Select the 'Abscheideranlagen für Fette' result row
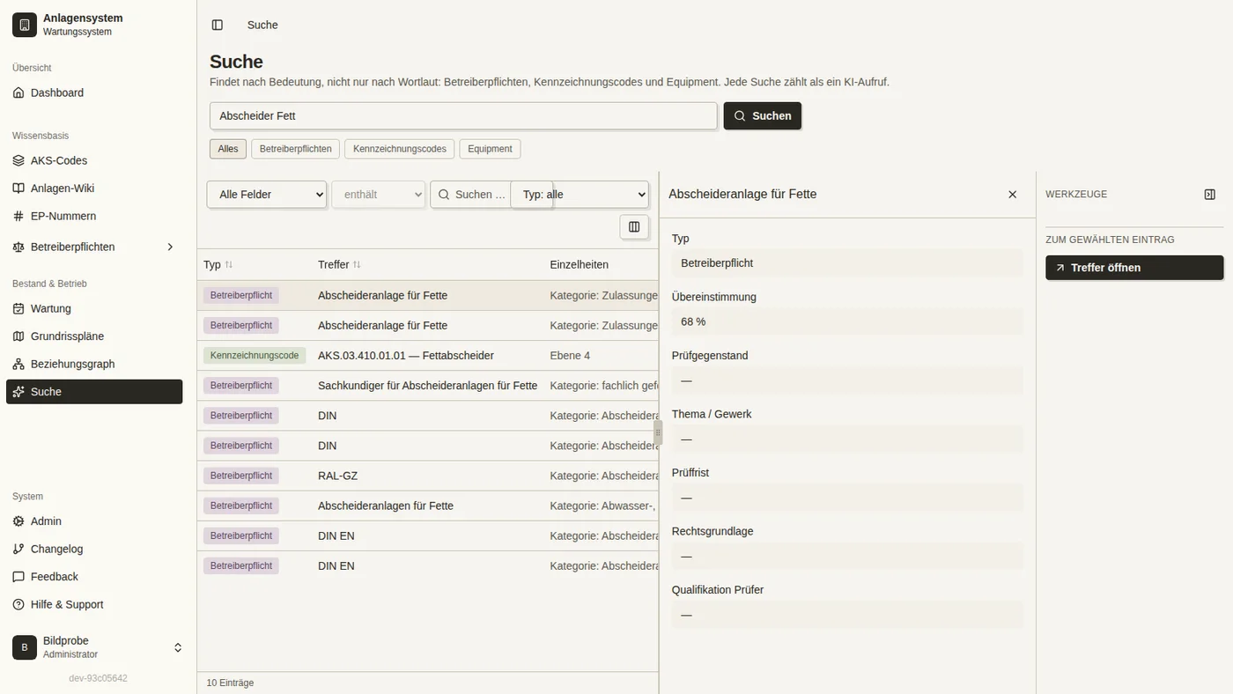Screen dimensions: 1233x694 pos(428,506)
